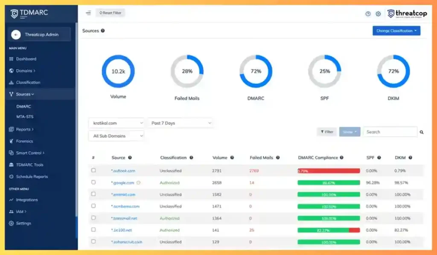437x255 pixels.
Task: Open the Show dropdown button
Action: tap(350, 132)
